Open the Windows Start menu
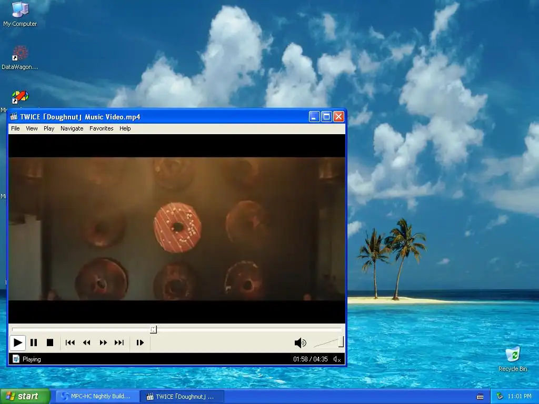This screenshot has width=539, height=404. 25,397
